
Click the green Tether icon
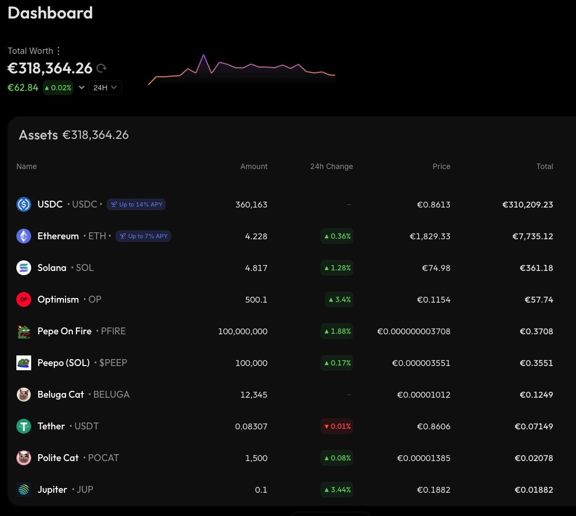[24, 426]
